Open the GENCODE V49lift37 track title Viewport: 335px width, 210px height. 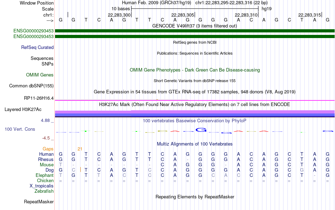pyautogui.click(x=194, y=26)
